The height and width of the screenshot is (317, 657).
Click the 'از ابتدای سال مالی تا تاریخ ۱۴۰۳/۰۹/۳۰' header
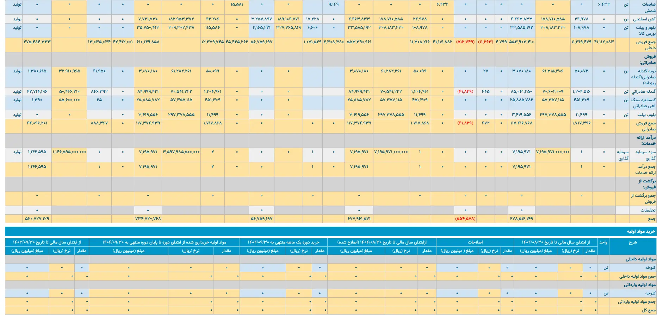(47, 242)
